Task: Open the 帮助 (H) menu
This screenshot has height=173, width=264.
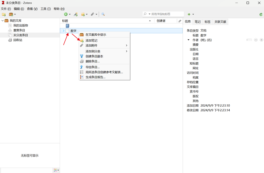Action: click(59, 9)
